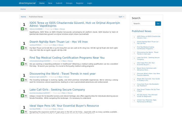Click the search input field
Screen dimensions: 182x114
pos(144,24)
